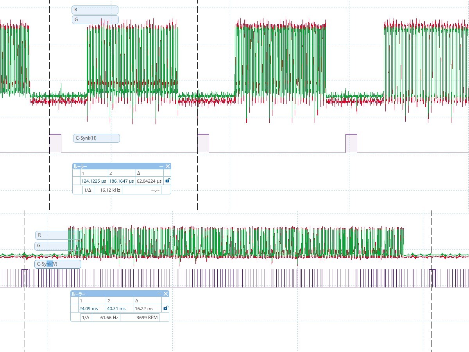
Task: Toggle the lock icon beside 16.22 ms
Action: pos(165,308)
